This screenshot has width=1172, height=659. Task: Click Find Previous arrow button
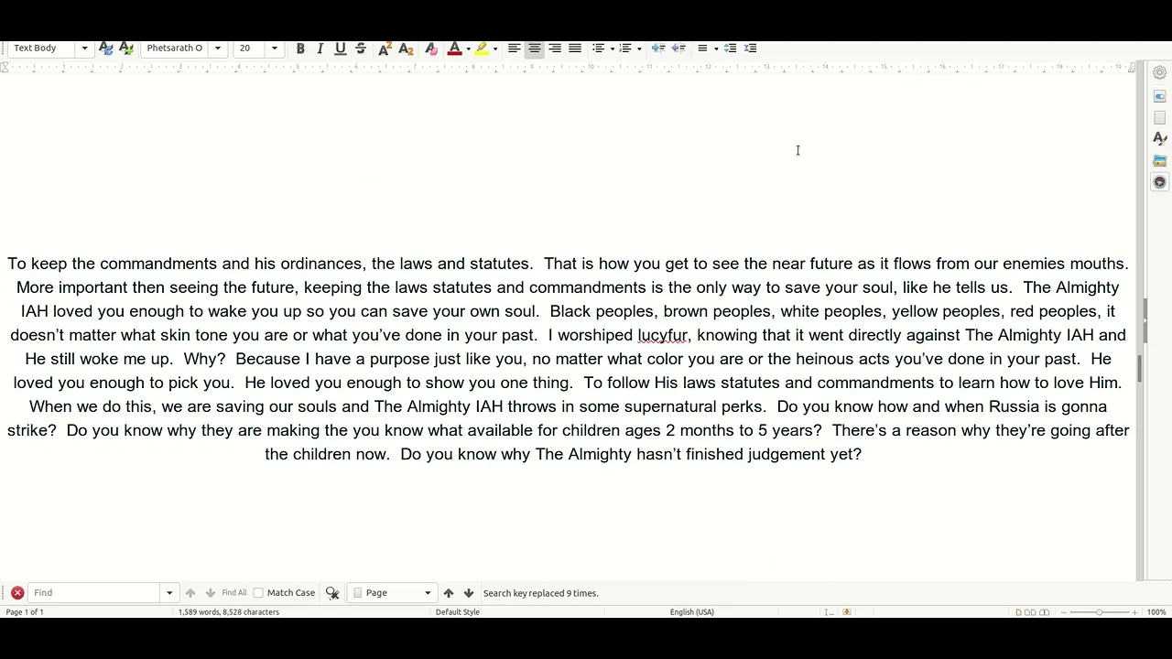(x=190, y=593)
